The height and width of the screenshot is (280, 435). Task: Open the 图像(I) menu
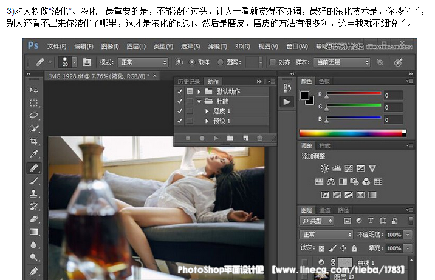pyautogui.click(x=110, y=47)
